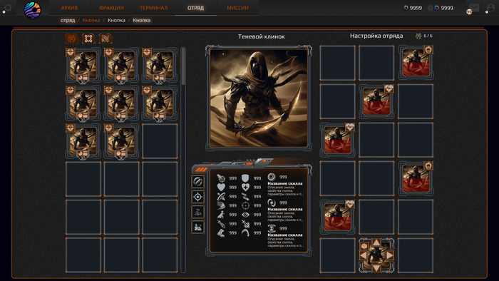Click the hexagon badge on the selected squad unit
Screen dimensions: 499x281
364,245
